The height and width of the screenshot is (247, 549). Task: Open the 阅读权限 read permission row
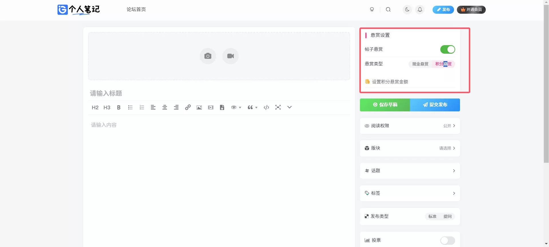(x=410, y=126)
